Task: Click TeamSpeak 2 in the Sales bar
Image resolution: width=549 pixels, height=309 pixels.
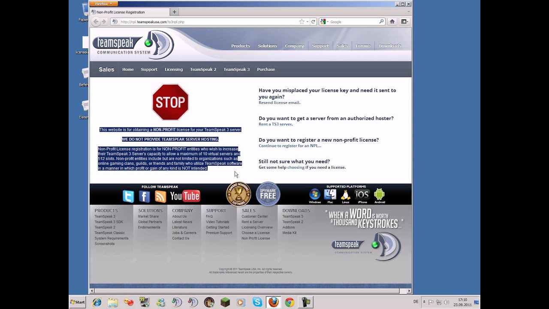Action: tap(203, 70)
